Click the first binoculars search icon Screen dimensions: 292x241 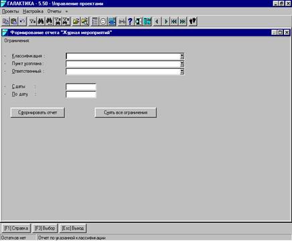click(41, 21)
